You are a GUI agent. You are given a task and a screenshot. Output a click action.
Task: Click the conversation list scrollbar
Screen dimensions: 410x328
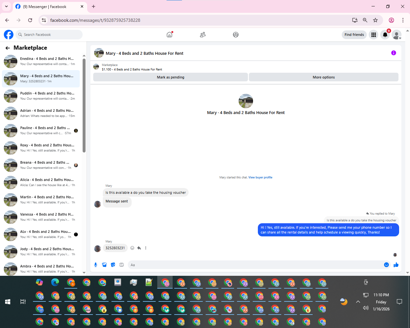(84, 106)
